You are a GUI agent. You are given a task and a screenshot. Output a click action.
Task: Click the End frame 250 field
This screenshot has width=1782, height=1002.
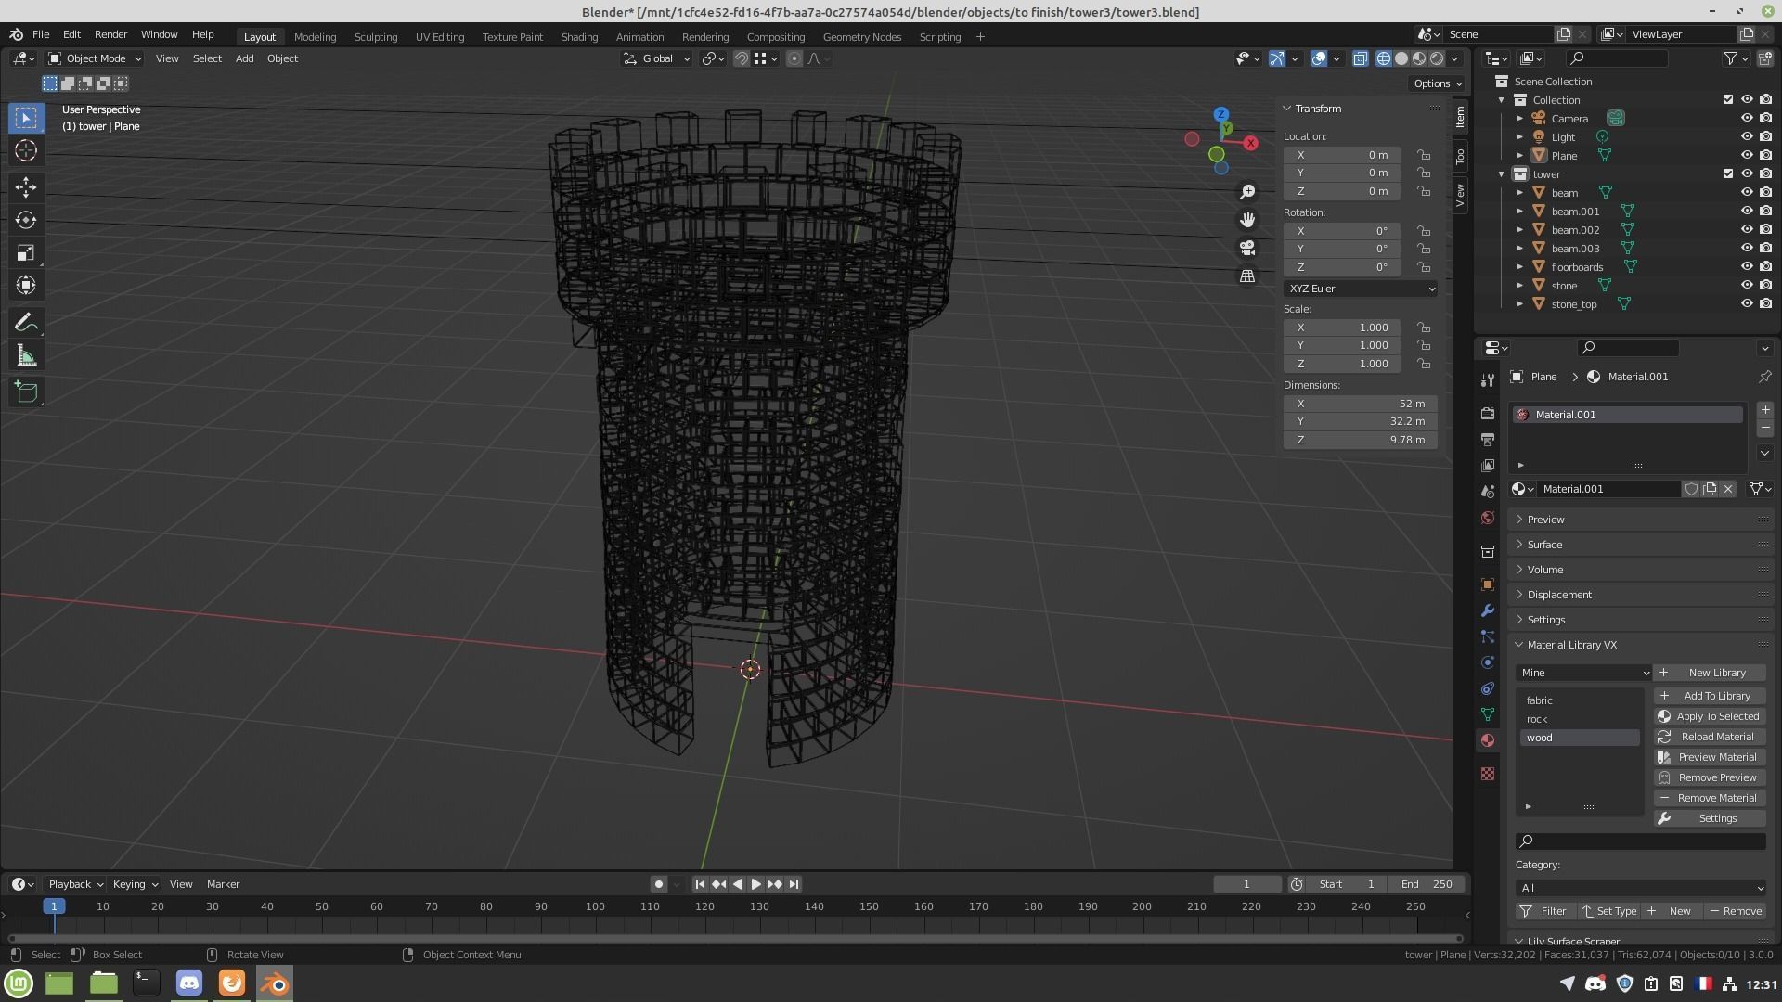[x=1427, y=884]
